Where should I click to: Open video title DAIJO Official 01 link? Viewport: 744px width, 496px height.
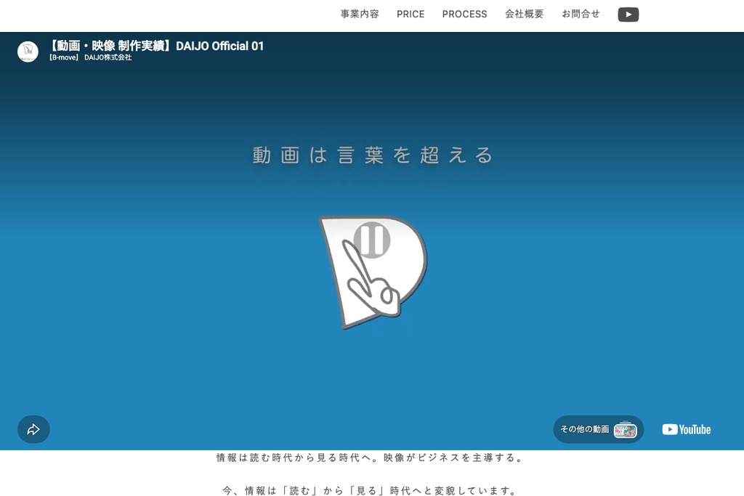coord(157,46)
